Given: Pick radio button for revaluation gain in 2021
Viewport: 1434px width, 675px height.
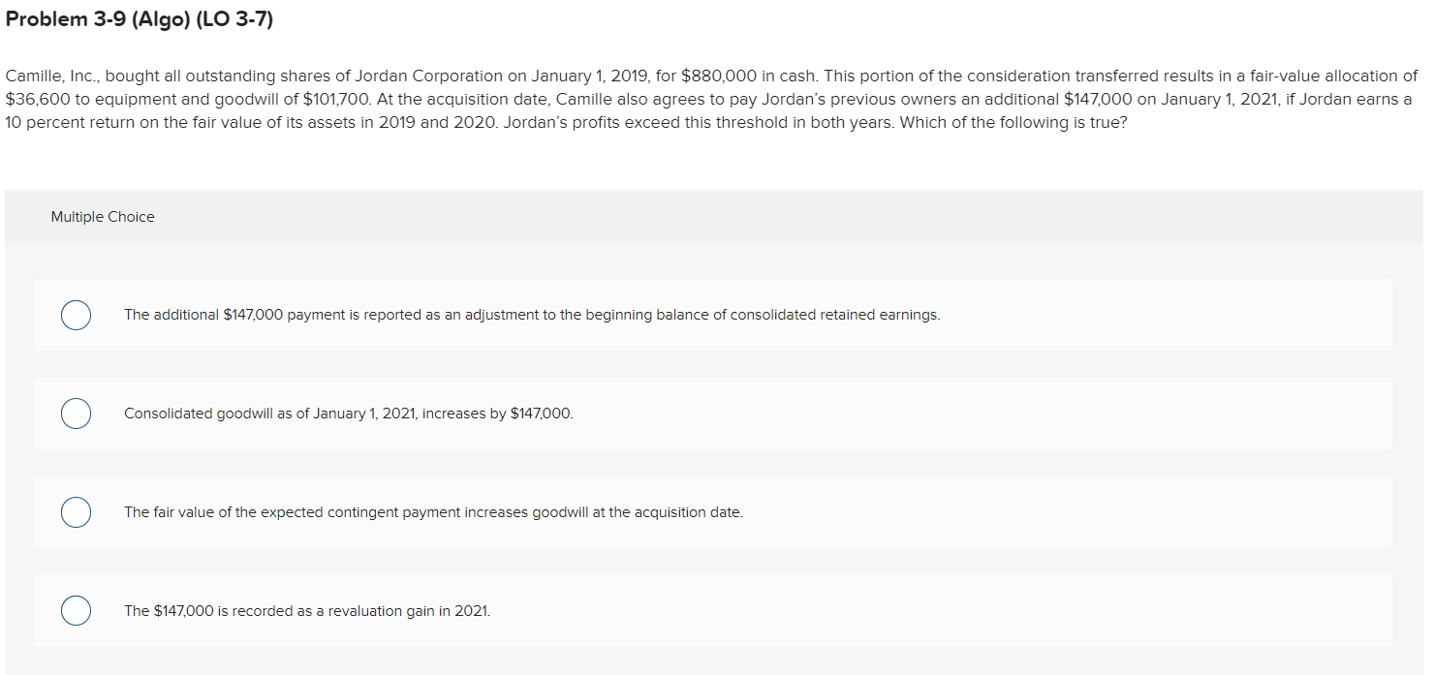Looking at the screenshot, I should tap(77, 611).
